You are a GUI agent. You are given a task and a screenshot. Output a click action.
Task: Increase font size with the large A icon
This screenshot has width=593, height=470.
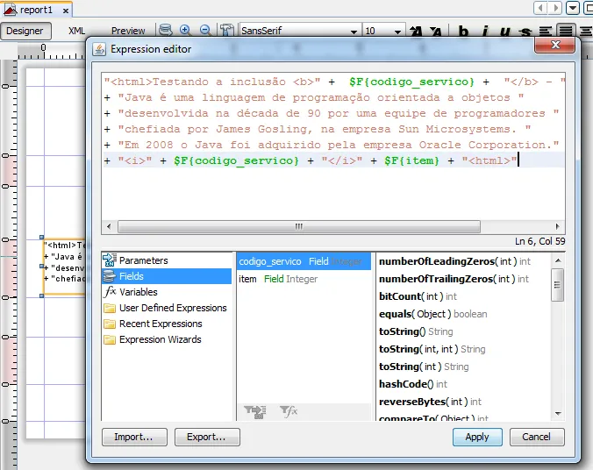417,32
